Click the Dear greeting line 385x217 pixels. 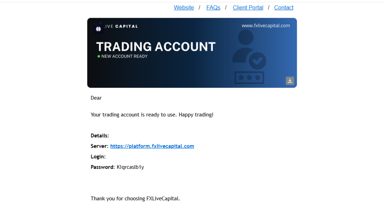(96, 98)
